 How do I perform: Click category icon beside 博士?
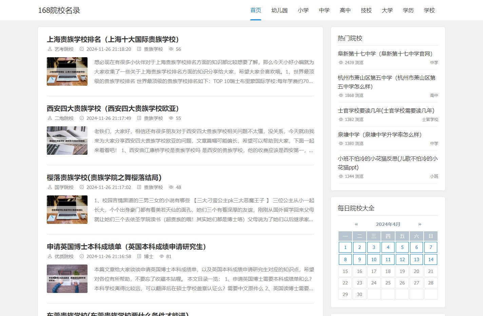139,256
